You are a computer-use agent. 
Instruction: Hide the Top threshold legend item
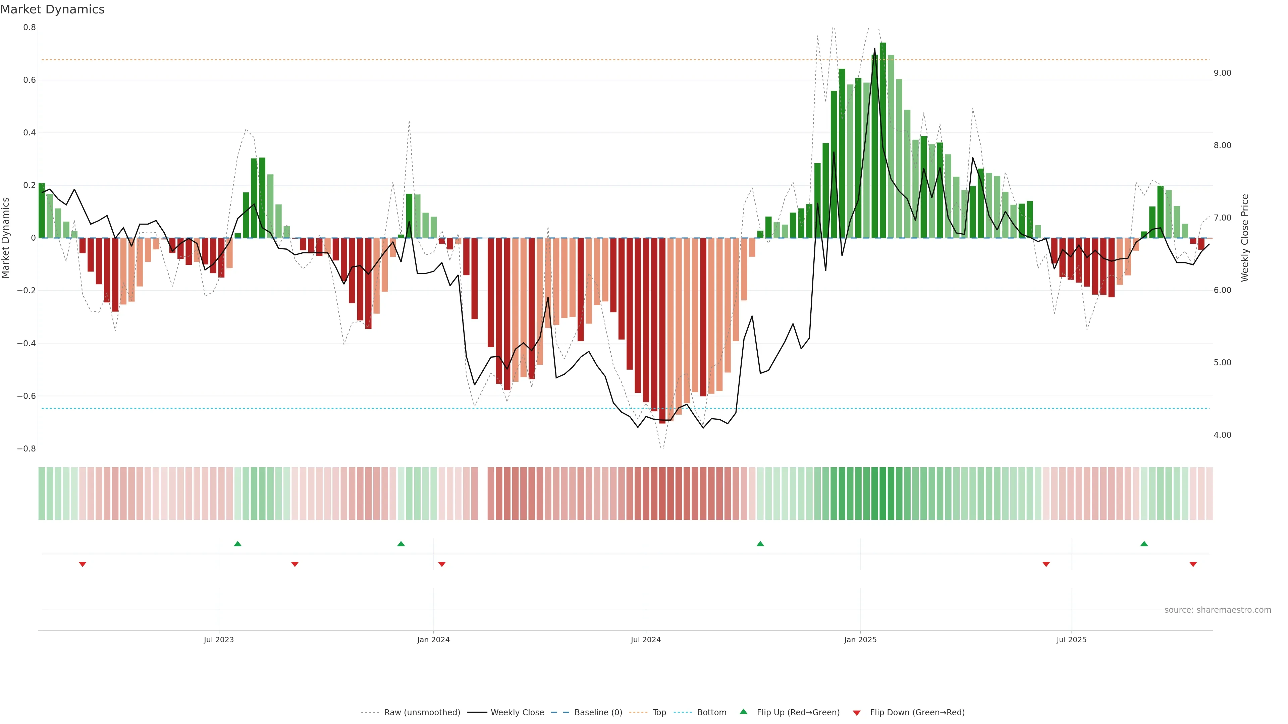659,713
